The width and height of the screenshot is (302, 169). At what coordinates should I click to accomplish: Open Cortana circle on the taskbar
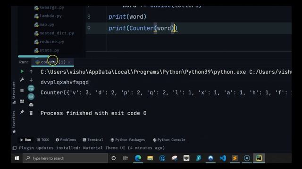point(114,158)
